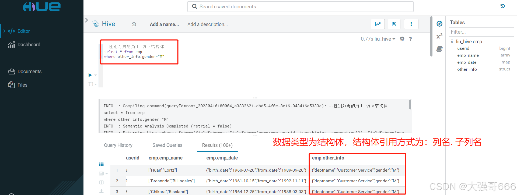Select the userid column in Tables
The width and height of the screenshot is (517, 195).
click(x=463, y=48)
